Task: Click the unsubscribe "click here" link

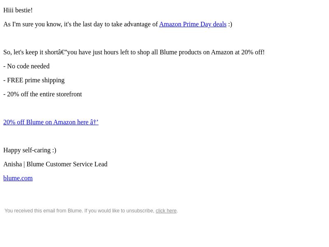Action: point(166,211)
